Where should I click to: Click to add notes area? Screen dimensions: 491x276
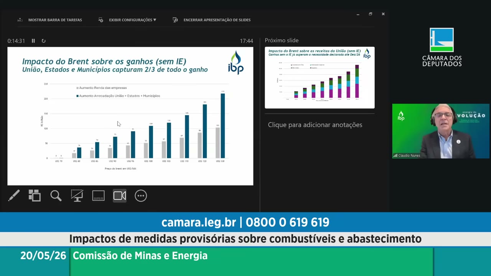(315, 125)
